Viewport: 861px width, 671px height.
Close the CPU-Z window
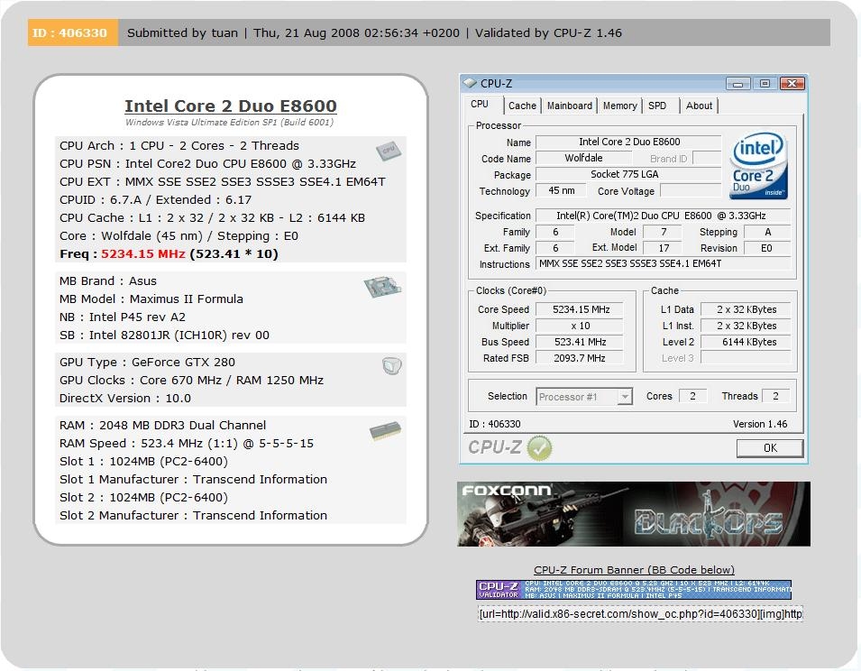tap(791, 84)
